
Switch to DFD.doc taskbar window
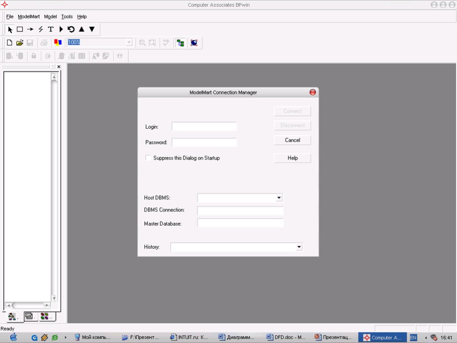(286, 337)
